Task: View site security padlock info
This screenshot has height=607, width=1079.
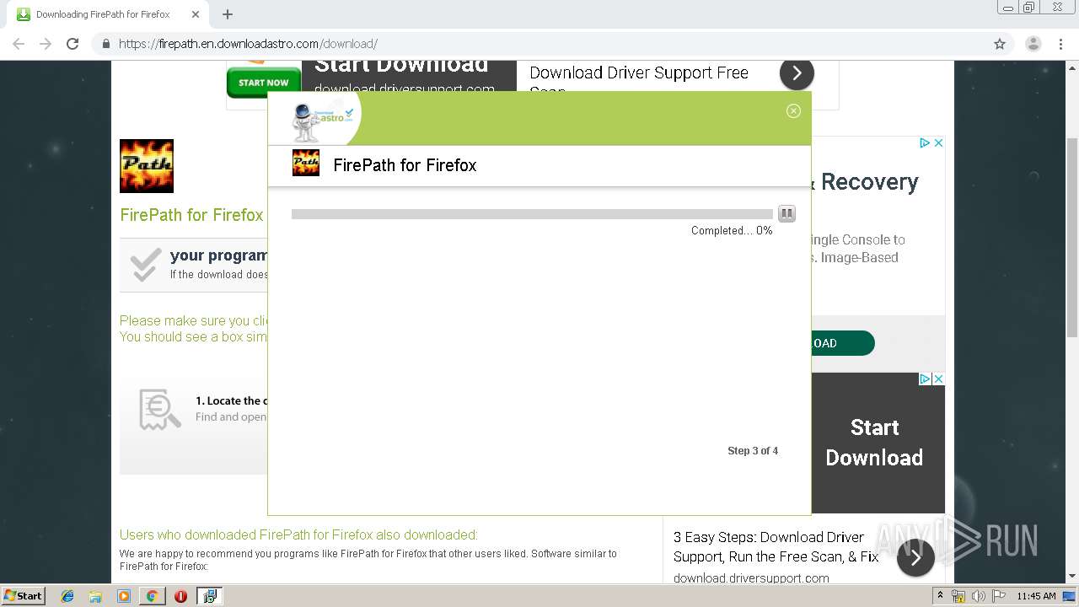Action: [x=105, y=44]
